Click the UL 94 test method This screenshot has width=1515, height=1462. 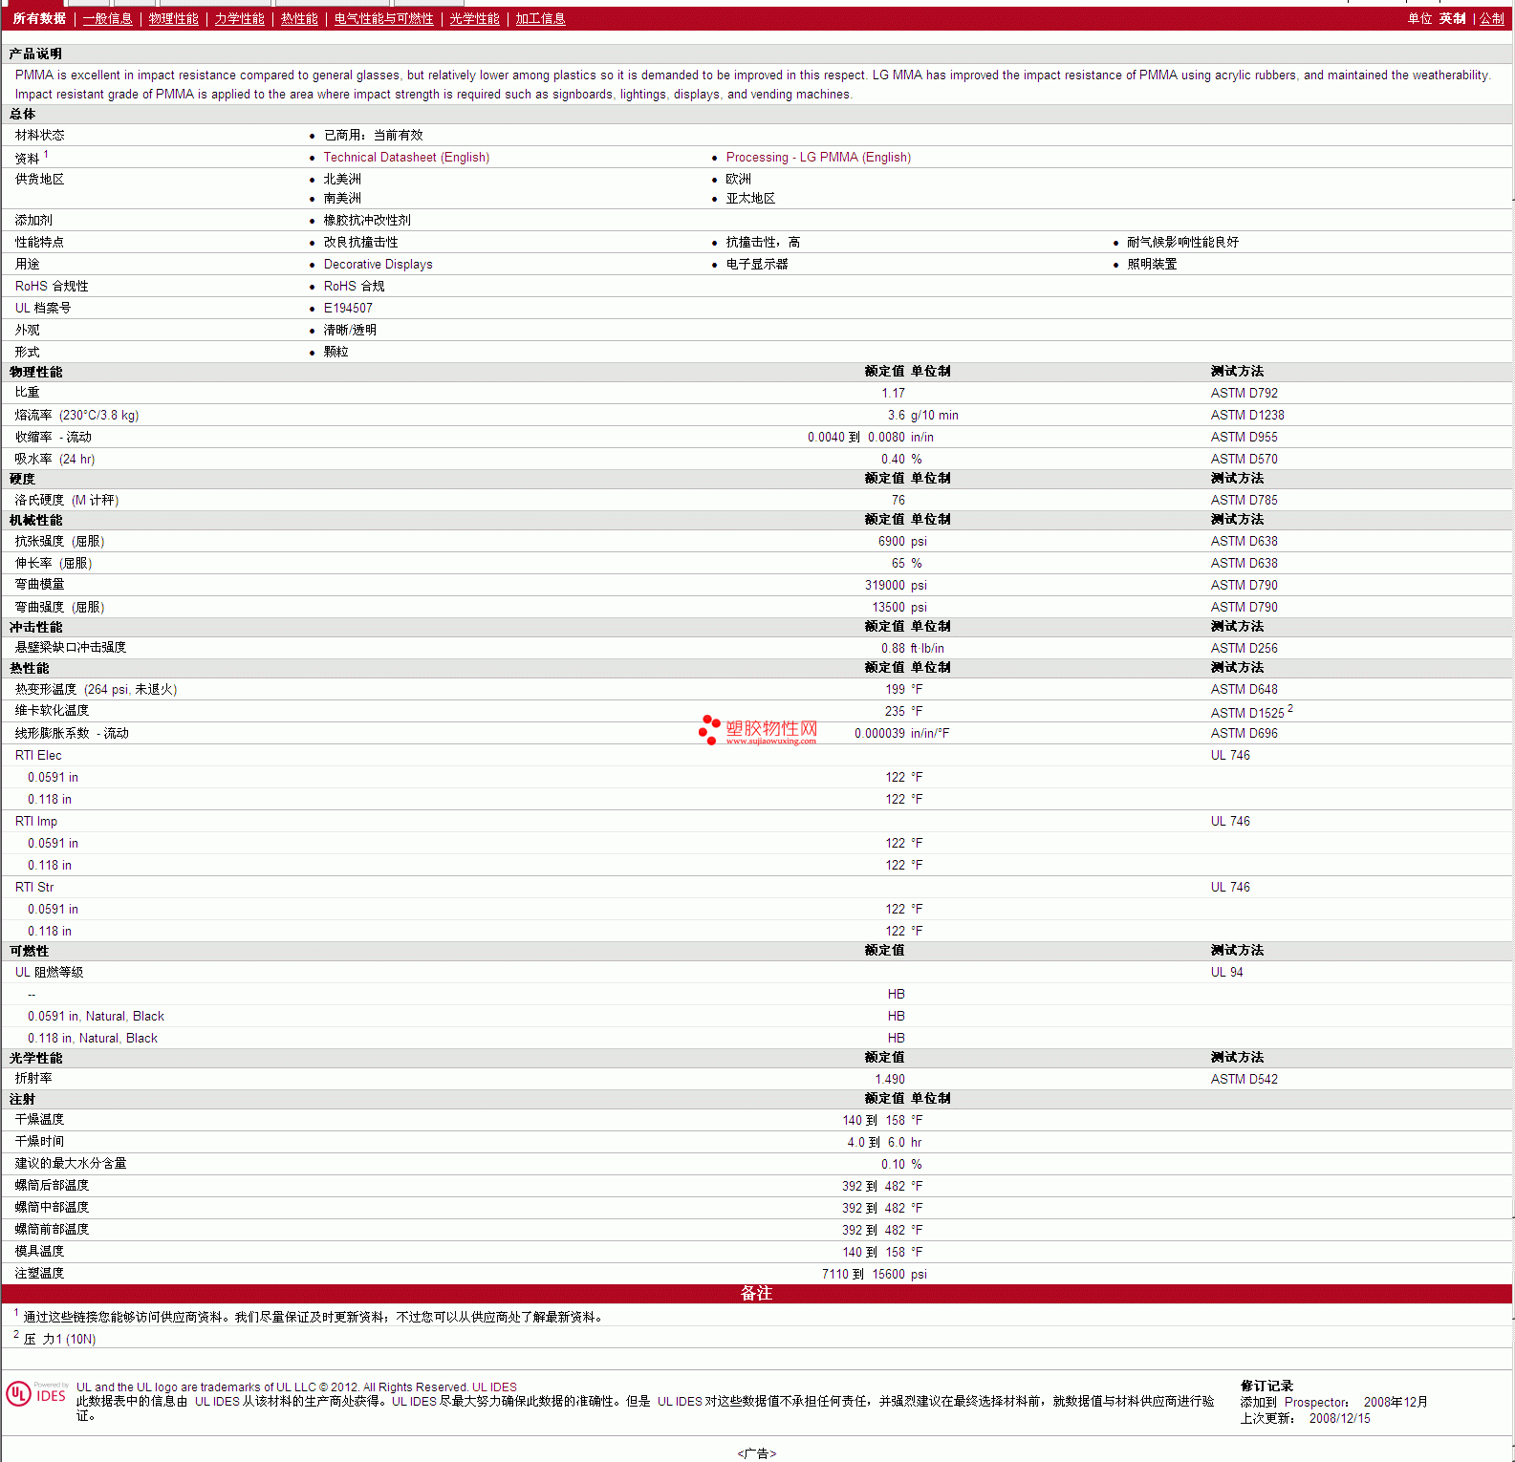(x=1226, y=973)
